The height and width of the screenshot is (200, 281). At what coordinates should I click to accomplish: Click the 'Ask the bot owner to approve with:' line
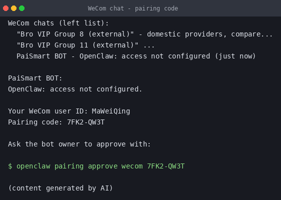click(79, 144)
